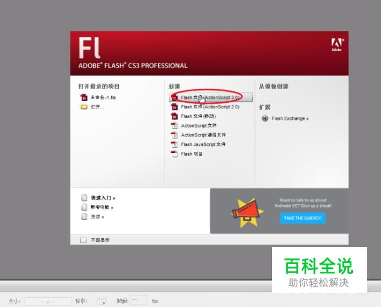Click icon beside Flash 文件 (移动)
Image resolution: width=381 pixels, height=307 pixels.
[175, 116]
